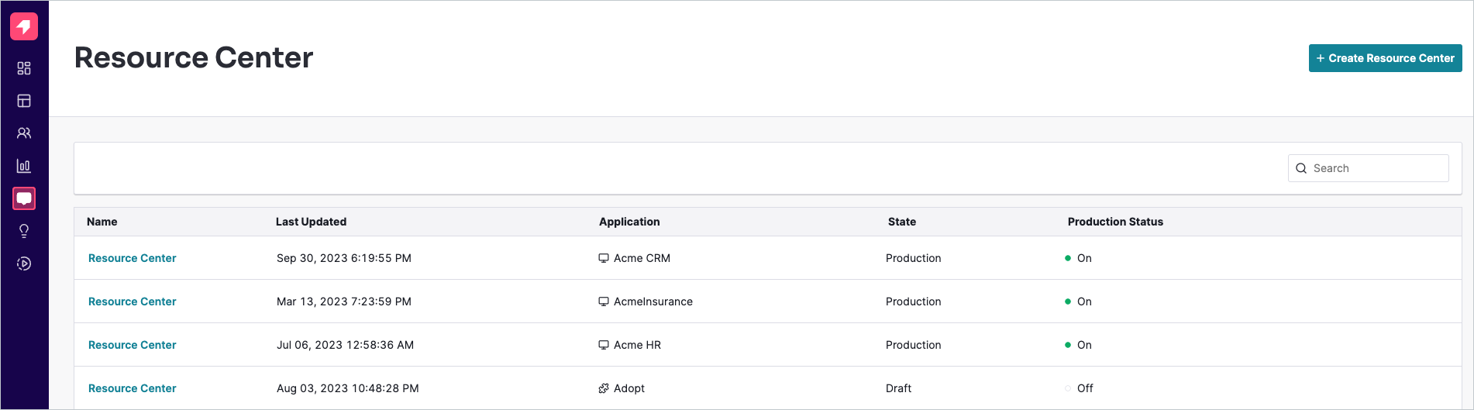The image size is (1474, 410).
Task: Click the Production state in the Acme CRM row
Action: (x=914, y=258)
